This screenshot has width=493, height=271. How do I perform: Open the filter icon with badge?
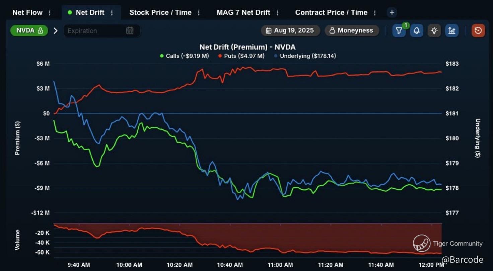tap(399, 31)
